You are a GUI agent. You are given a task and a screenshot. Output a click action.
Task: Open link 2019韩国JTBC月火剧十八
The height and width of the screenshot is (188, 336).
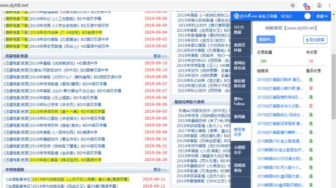[x=280, y=167]
